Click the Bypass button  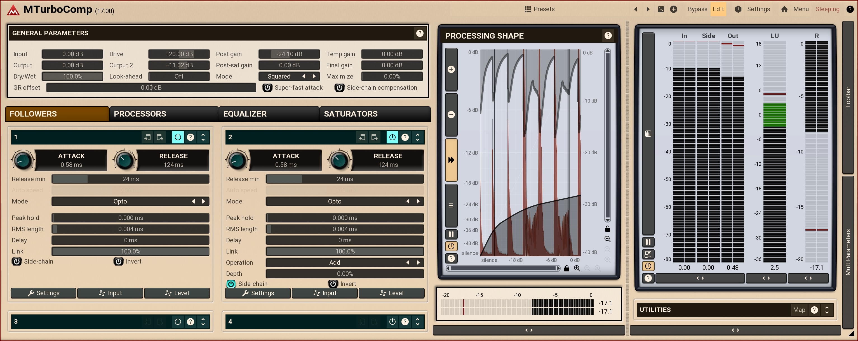click(697, 9)
